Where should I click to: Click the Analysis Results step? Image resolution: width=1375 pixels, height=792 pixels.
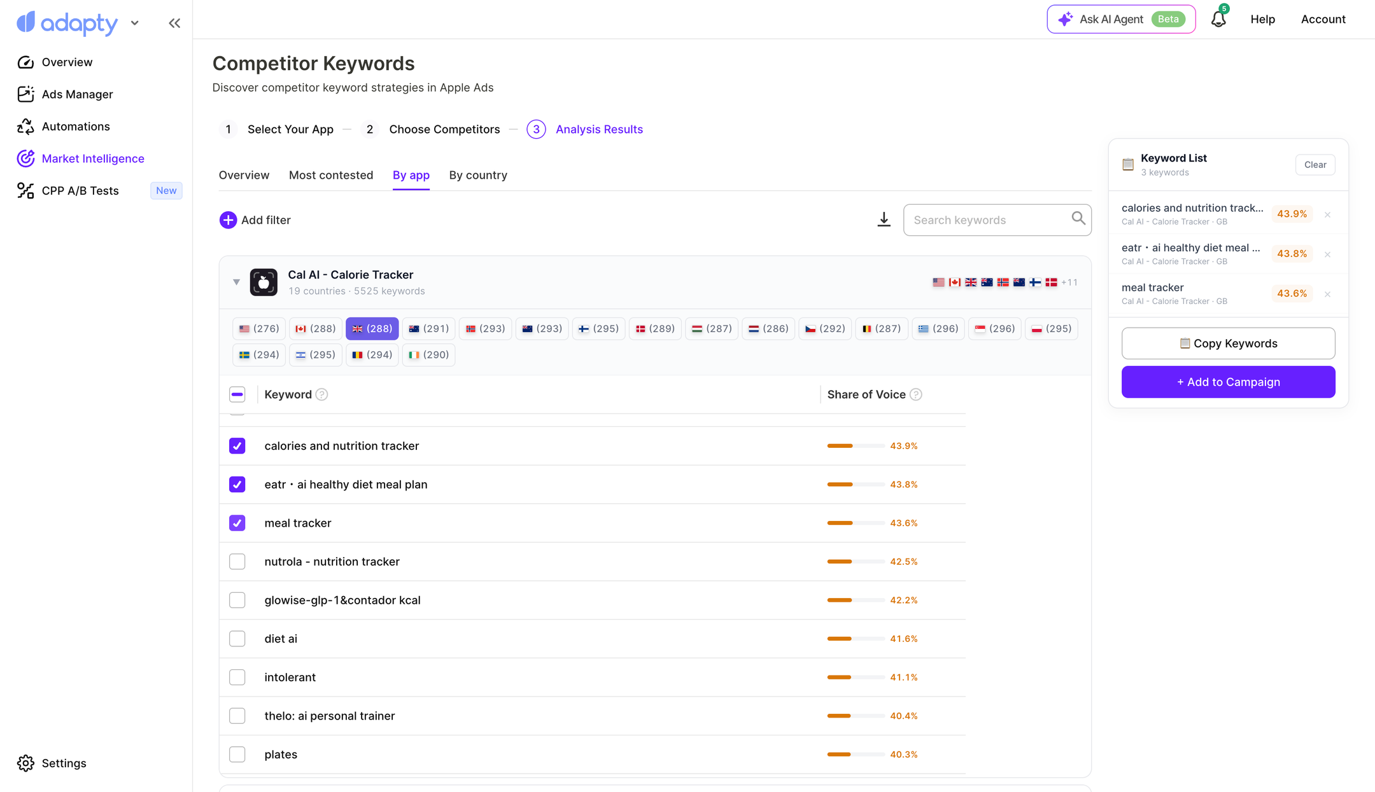pyautogui.click(x=585, y=129)
